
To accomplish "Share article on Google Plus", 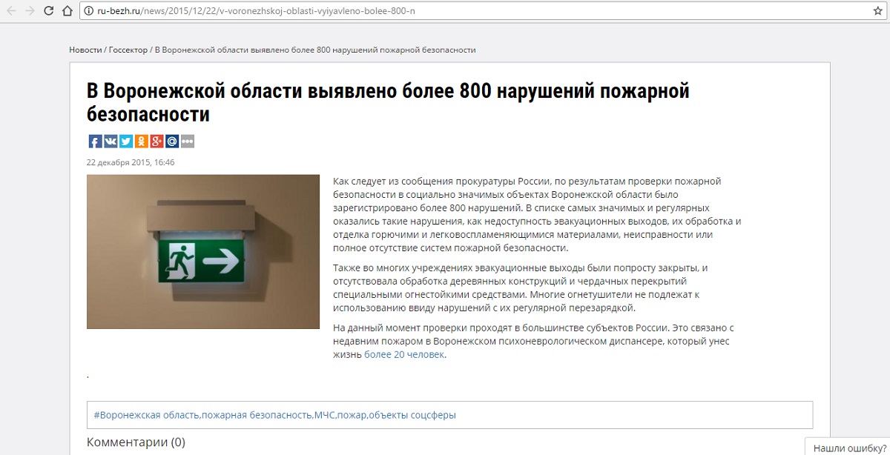I will click(156, 142).
